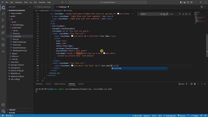
Task: Kill the terminal with trash icon
Action: (195, 84)
